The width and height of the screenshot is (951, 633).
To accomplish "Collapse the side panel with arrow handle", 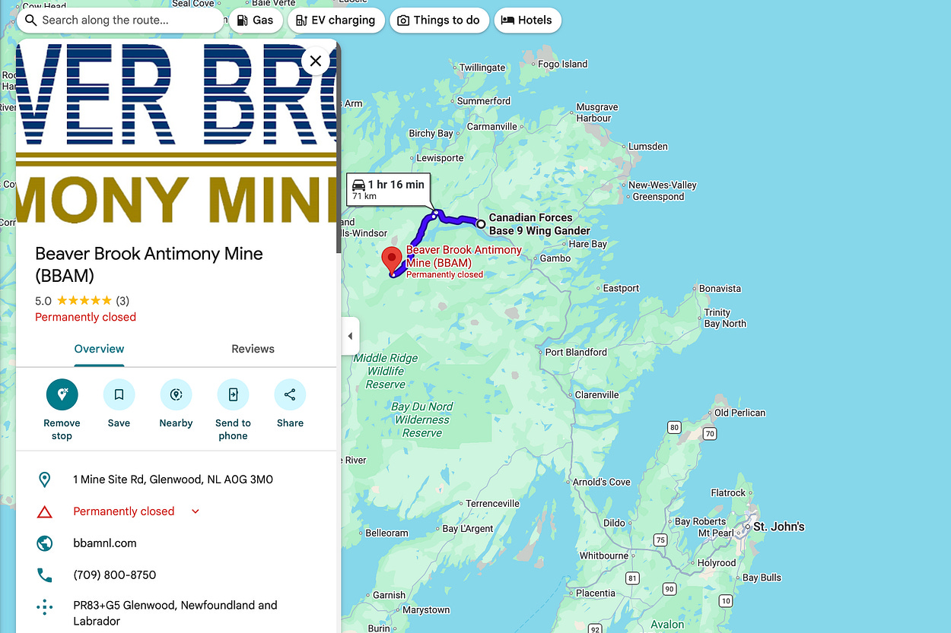I will [350, 336].
